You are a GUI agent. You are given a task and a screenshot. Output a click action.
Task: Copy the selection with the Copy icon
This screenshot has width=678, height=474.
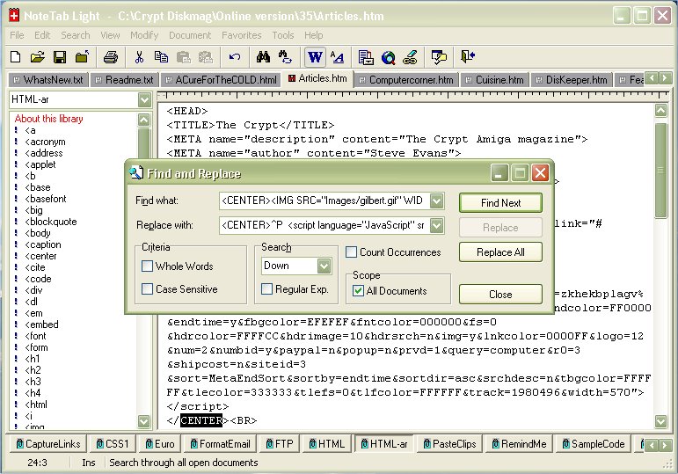point(161,57)
